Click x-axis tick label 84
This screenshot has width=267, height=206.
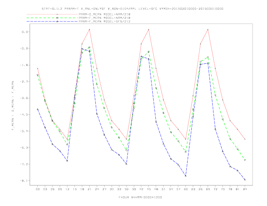[x=245, y=189]
